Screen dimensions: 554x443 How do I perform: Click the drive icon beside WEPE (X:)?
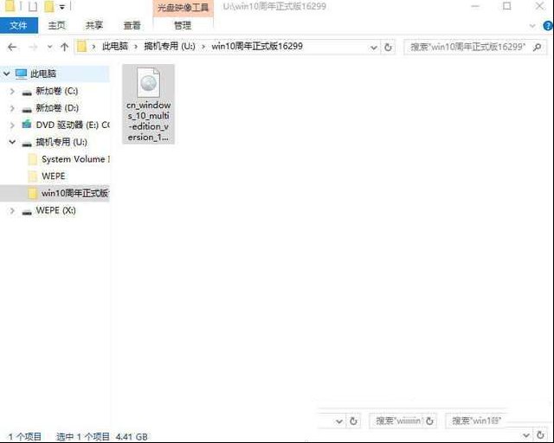[x=27, y=212]
